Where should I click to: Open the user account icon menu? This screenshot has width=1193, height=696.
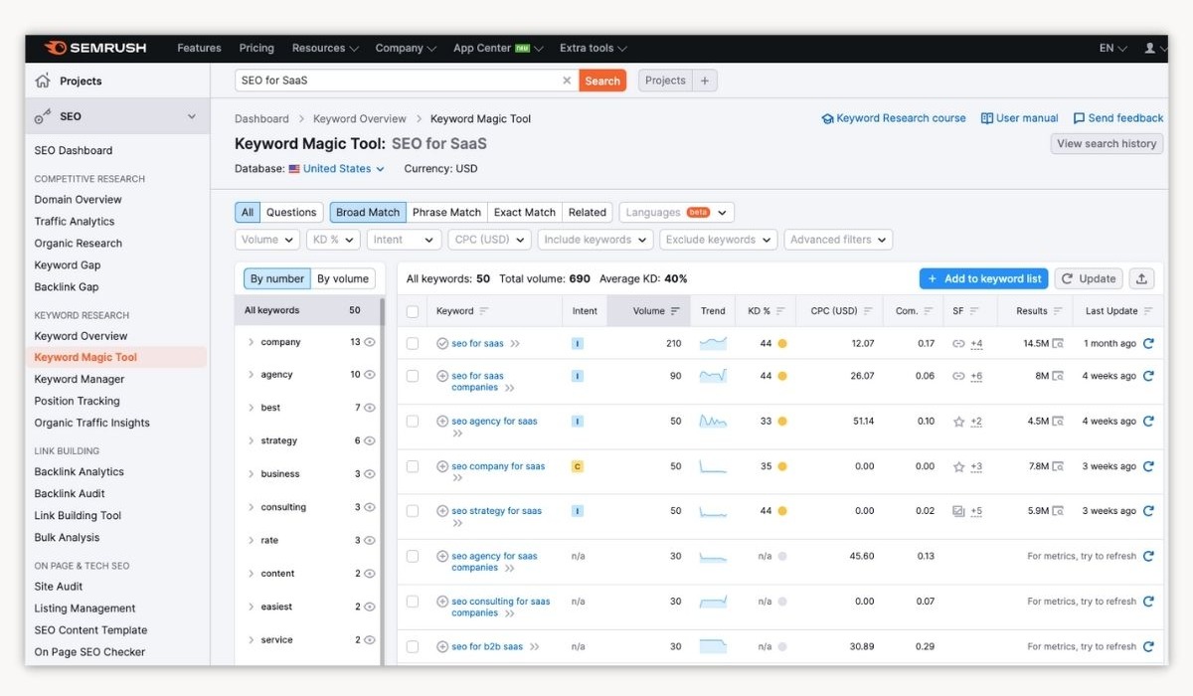1153,48
